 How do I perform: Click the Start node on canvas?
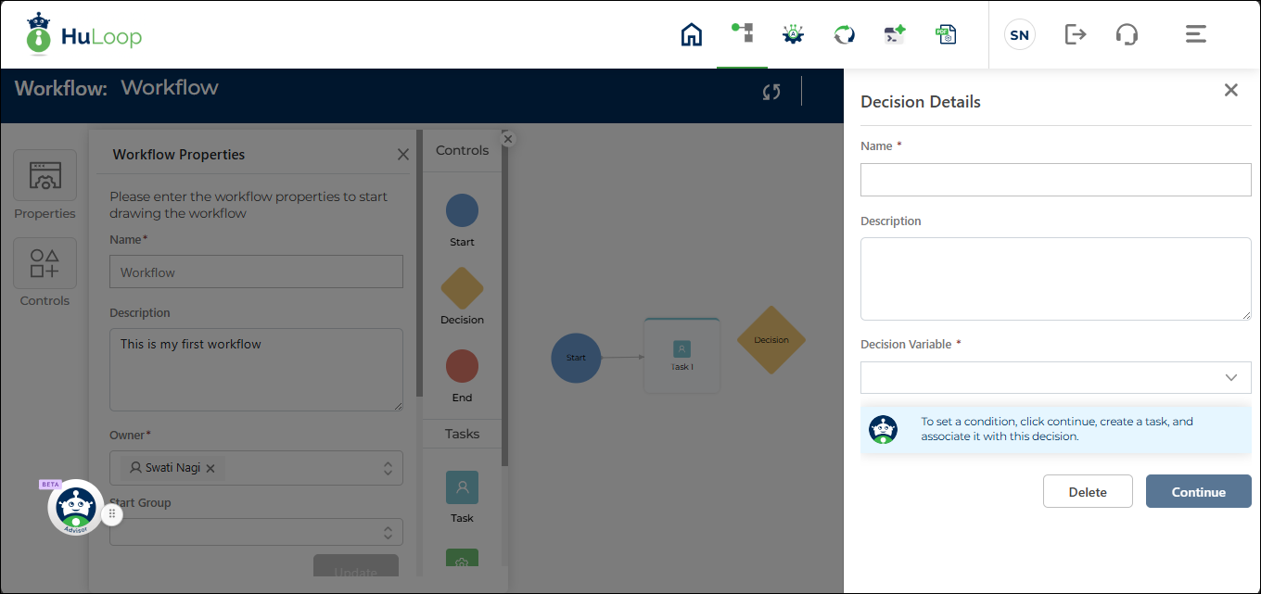[x=576, y=357]
